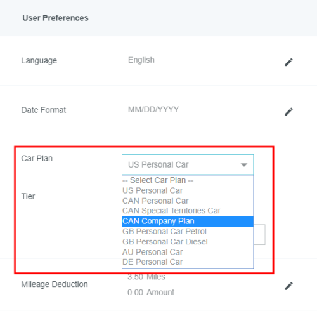Viewport: 317px width, 325px height.
Task: Click the 0.00 Amount deduction value
Action: coord(151,293)
